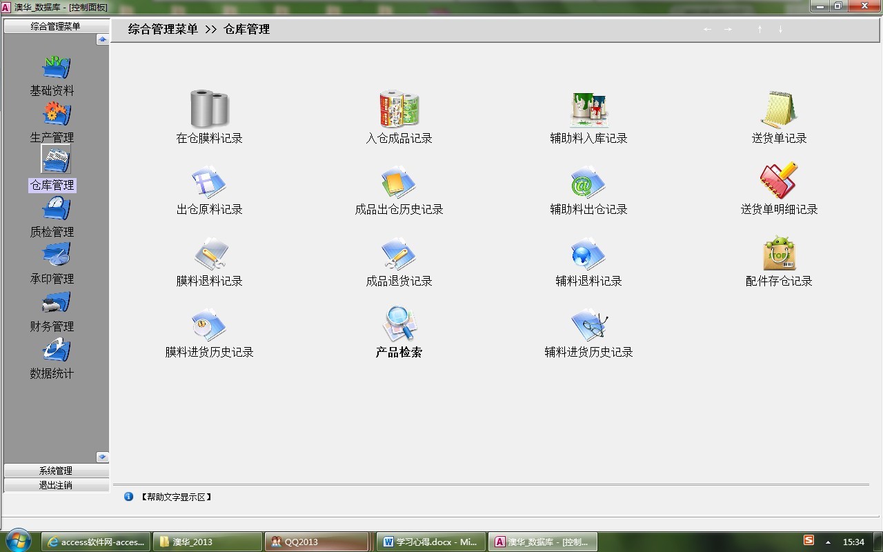Screen dimensions: 883x552
Task: Select the 仓库管理 sidebar icon
Action: [x=56, y=159]
